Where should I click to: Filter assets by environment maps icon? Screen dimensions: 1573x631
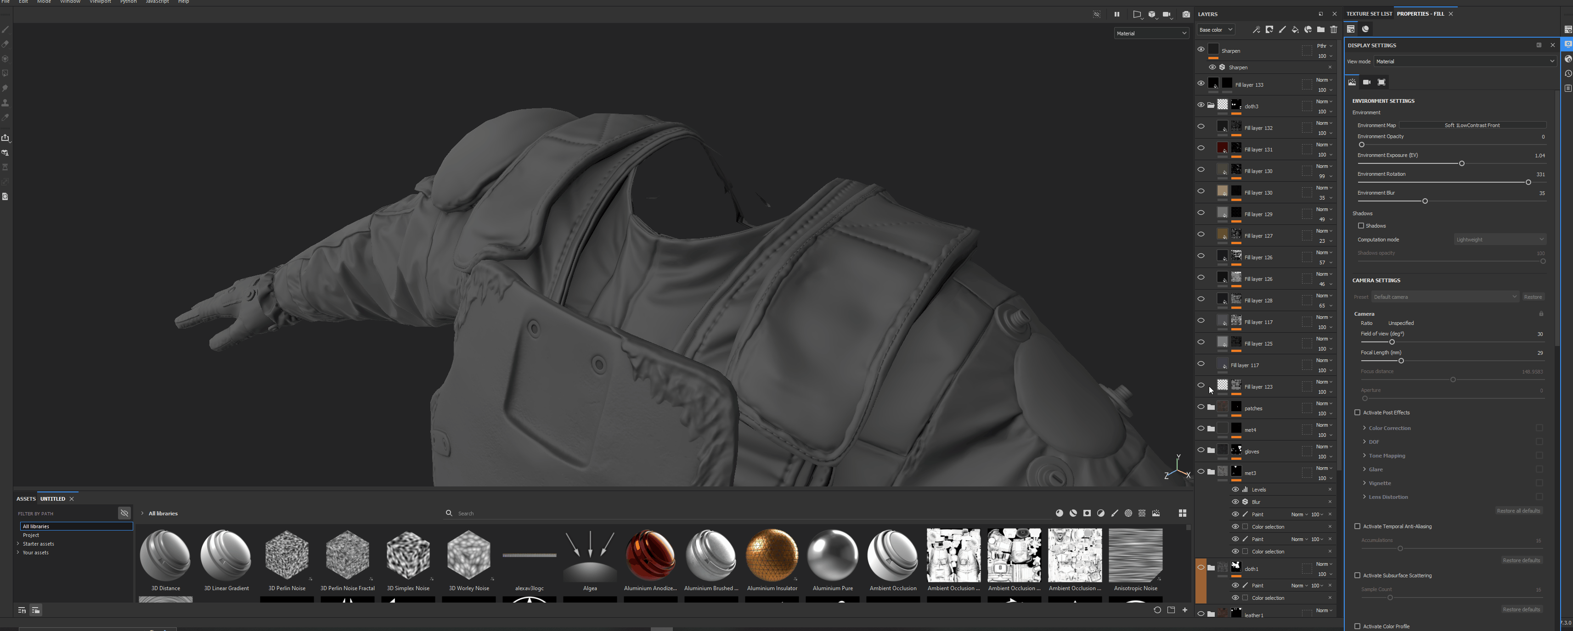point(1156,513)
